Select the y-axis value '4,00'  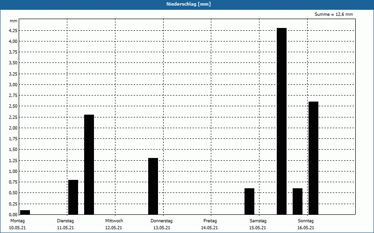(13, 41)
